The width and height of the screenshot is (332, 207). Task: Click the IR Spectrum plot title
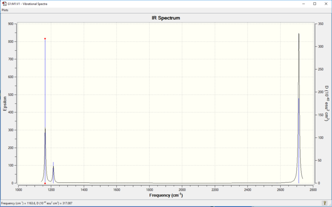click(x=166, y=18)
